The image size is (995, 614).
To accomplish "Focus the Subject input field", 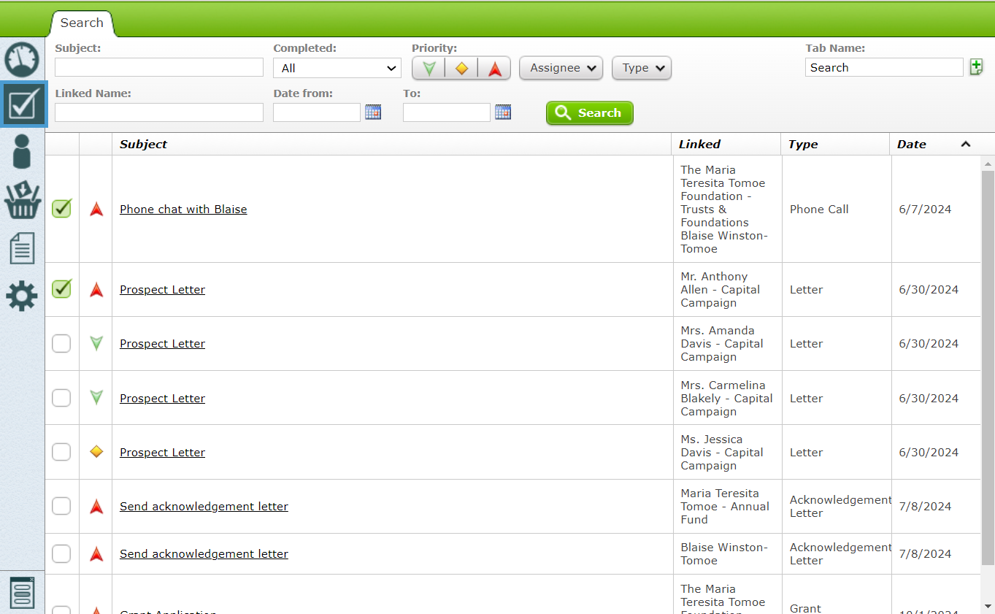I will point(159,67).
